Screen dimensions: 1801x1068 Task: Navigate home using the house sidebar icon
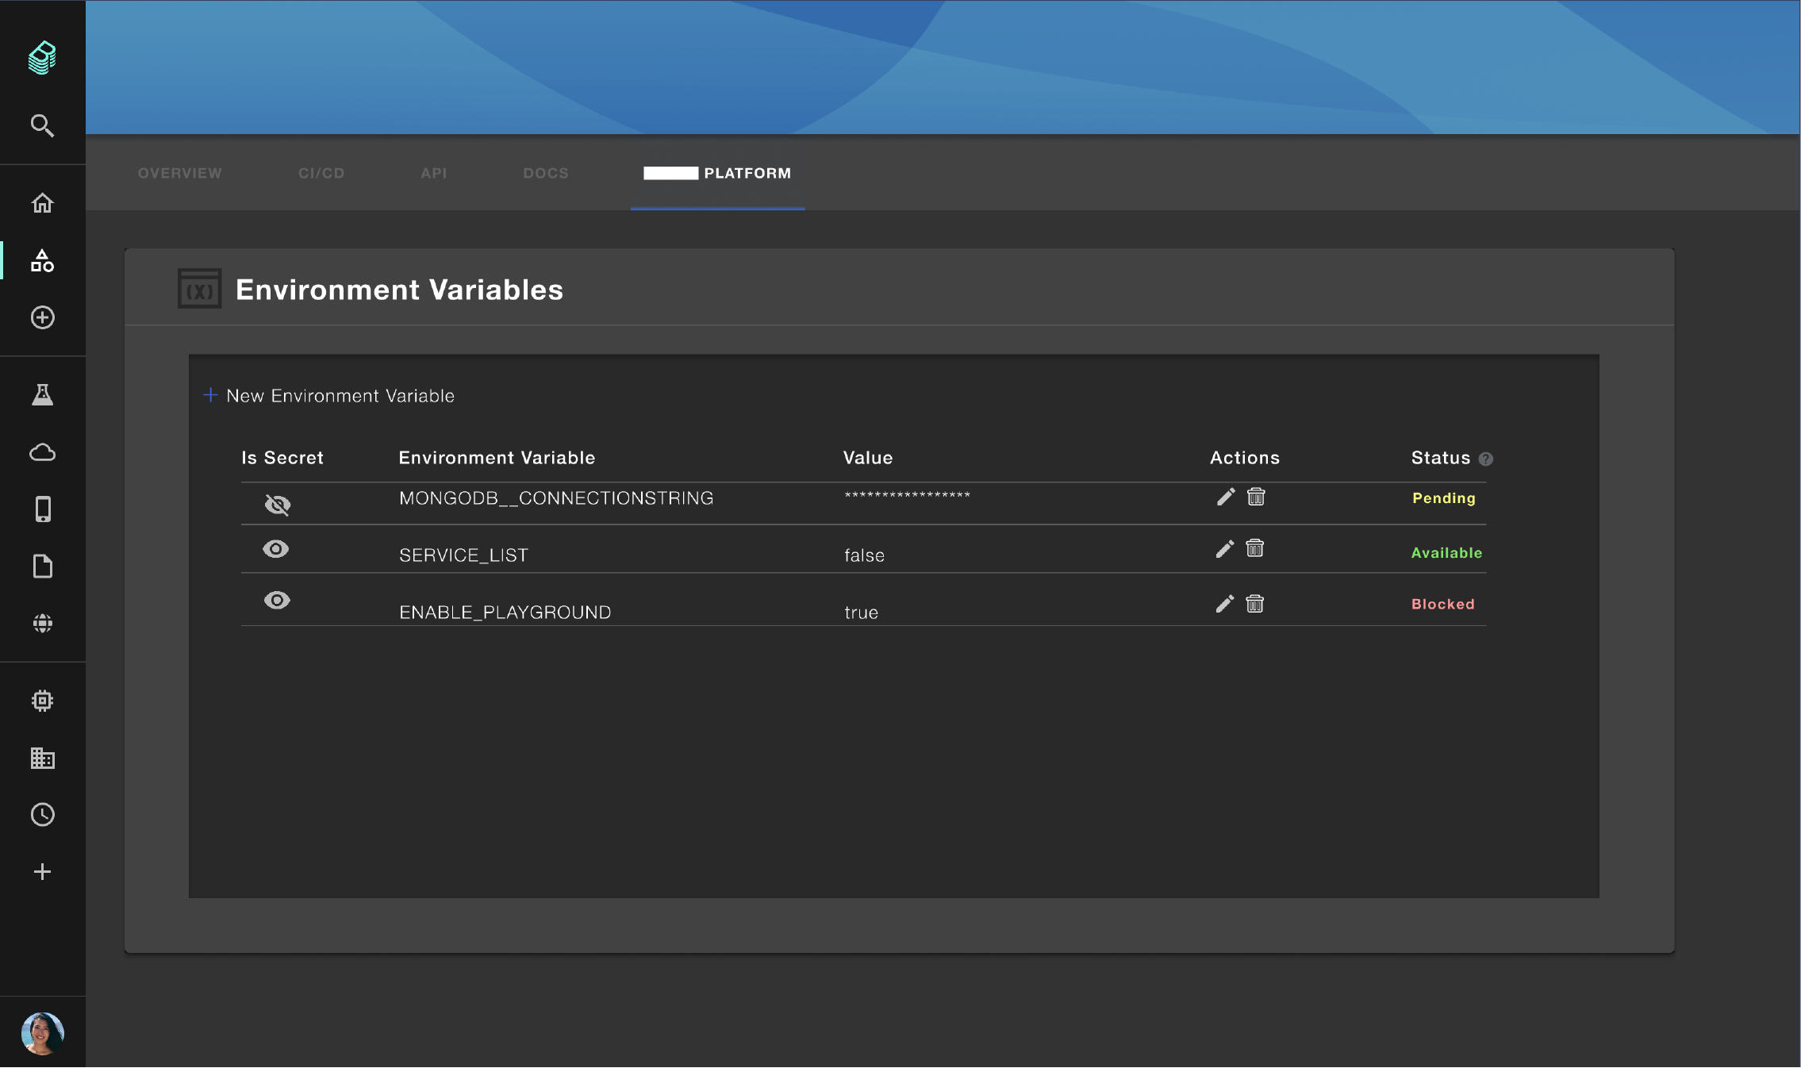click(42, 204)
